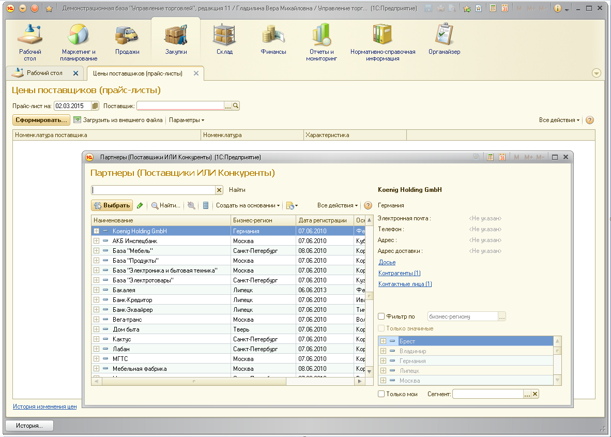The width and height of the screenshot is (611, 437).
Task: Expand the Германия region node
Action: 384,360
